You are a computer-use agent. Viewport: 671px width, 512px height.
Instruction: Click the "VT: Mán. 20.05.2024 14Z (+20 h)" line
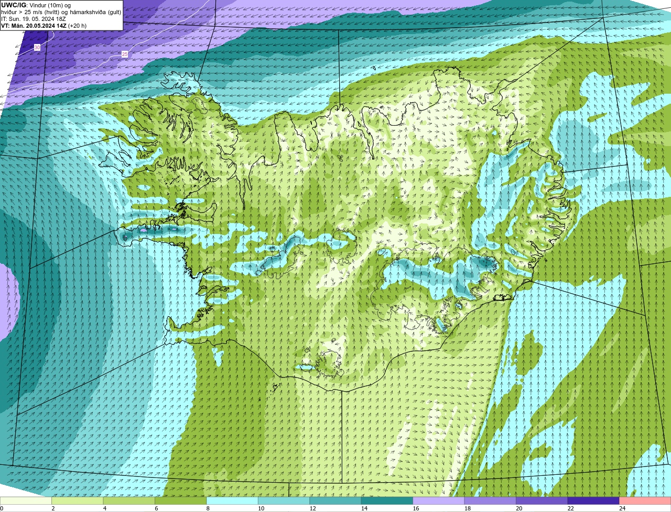pos(44,25)
